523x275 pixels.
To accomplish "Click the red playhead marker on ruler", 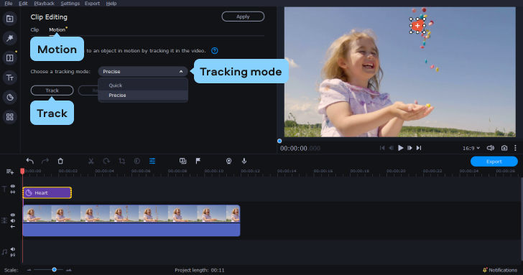I will pyautogui.click(x=22, y=171).
